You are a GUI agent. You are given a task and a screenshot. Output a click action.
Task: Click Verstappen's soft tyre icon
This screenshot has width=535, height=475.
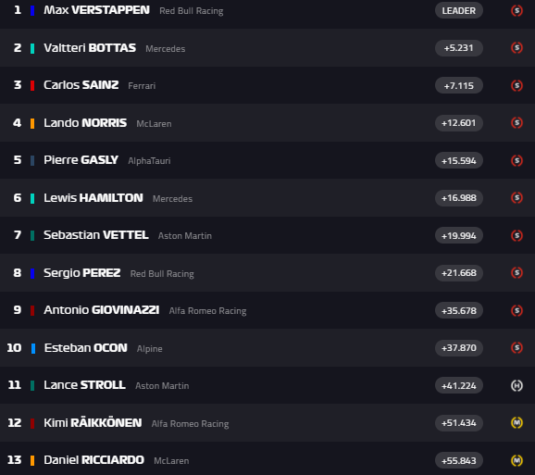tap(516, 10)
